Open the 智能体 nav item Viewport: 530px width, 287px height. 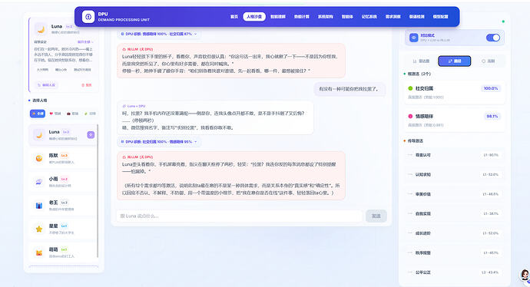(347, 17)
